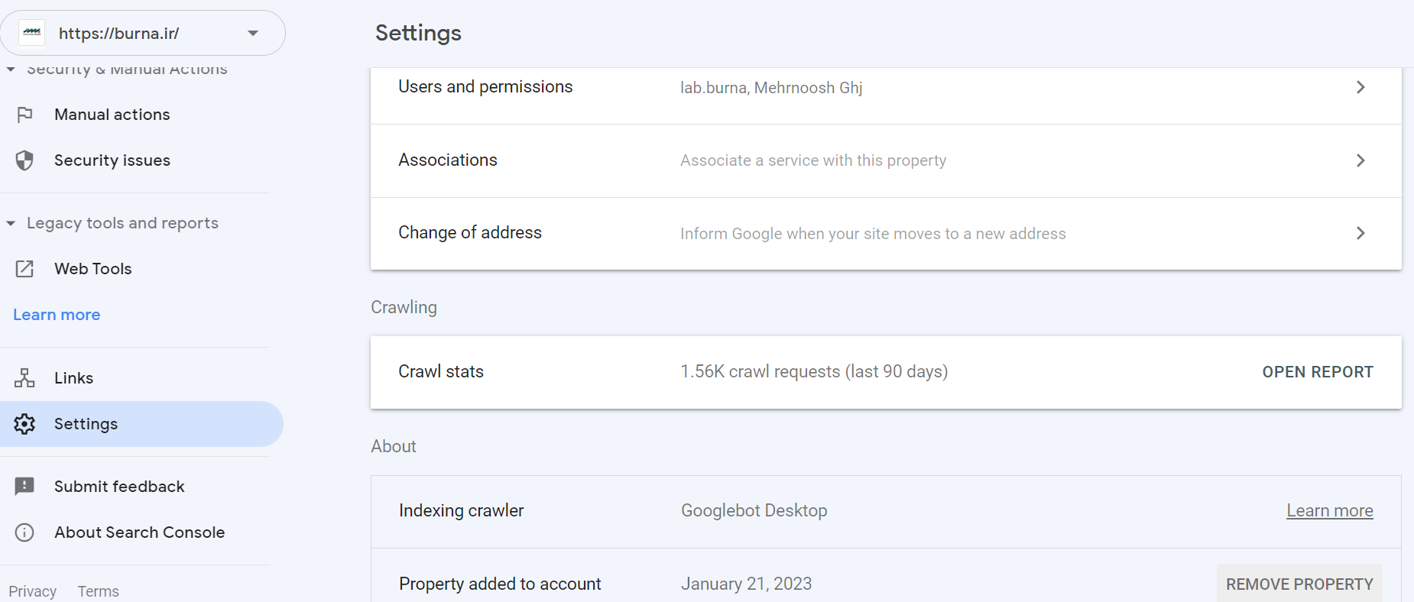Click the Submit feedback icon
Viewport: 1414px width, 602px height.
pos(24,487)
